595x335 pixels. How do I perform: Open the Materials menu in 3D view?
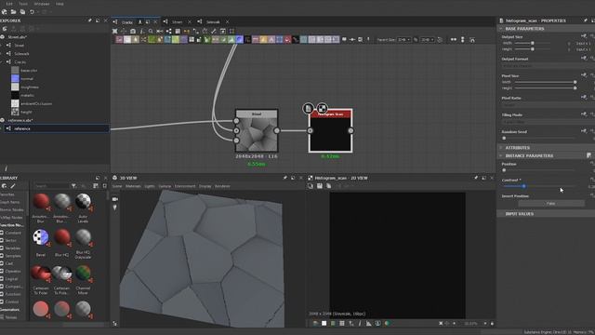[x=133, y=186]
